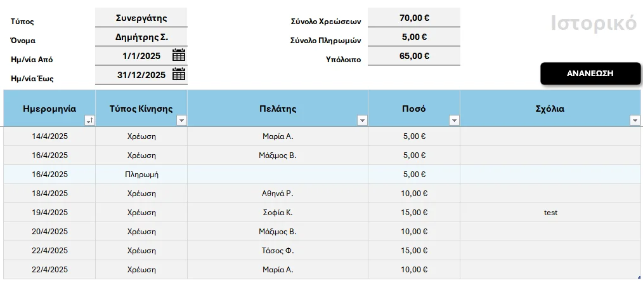
Task: Expand Τύπος Κίνησης filter dropdown
Action: click(x=181, y=121)
